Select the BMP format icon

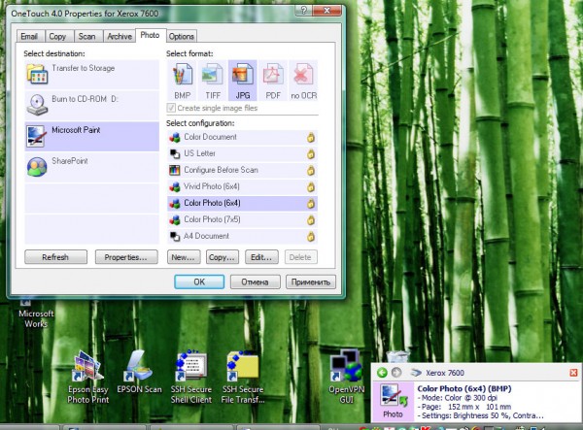tap(183, 81)
